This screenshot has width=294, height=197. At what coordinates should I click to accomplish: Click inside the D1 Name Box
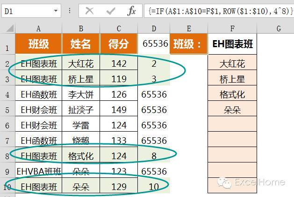[x=28, y=11]
